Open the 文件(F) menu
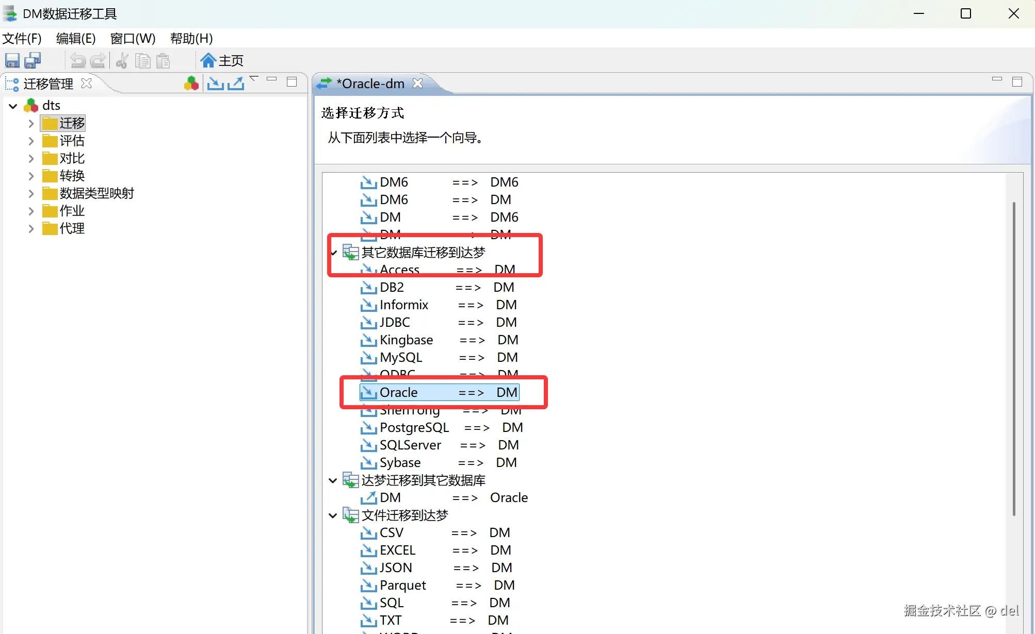 (x=22, y=39)
